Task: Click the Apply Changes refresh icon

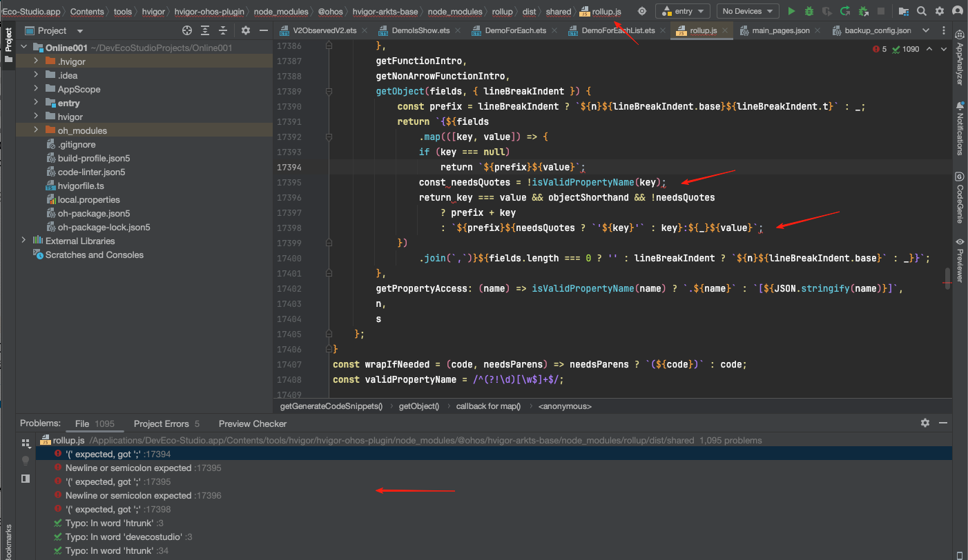Action: point(844,11)
